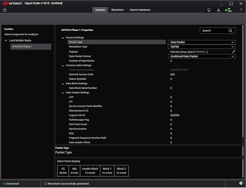Click the Status Symbols label
This screenshot has height=188, width=246.
pyautogui.click(x=77, y=79)
